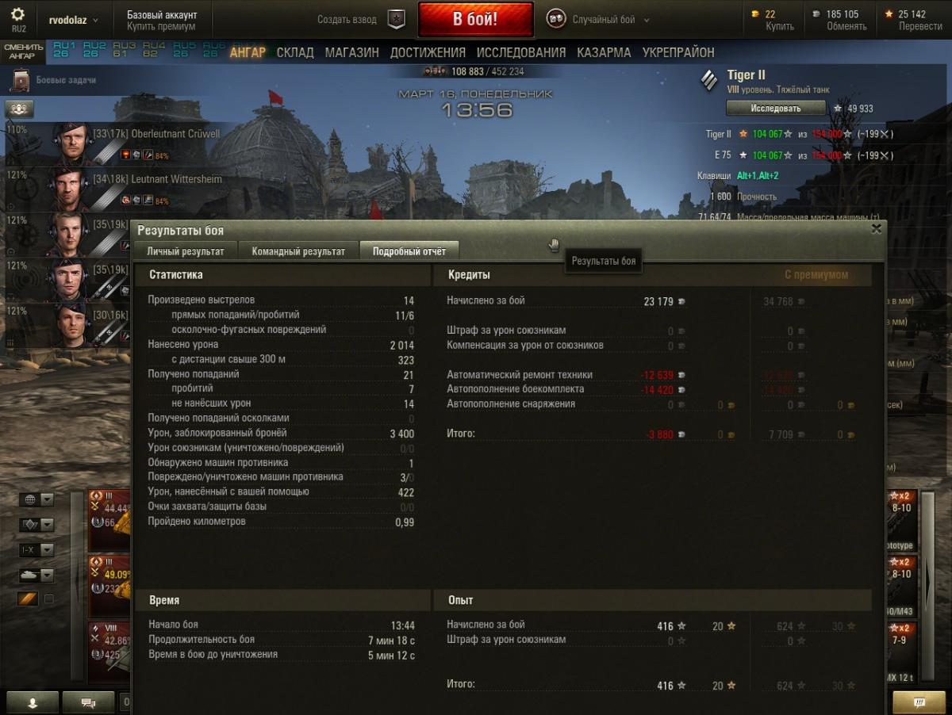Open the rvodolaz account dropdown
The image size is (952, 715).
[74, 20]
